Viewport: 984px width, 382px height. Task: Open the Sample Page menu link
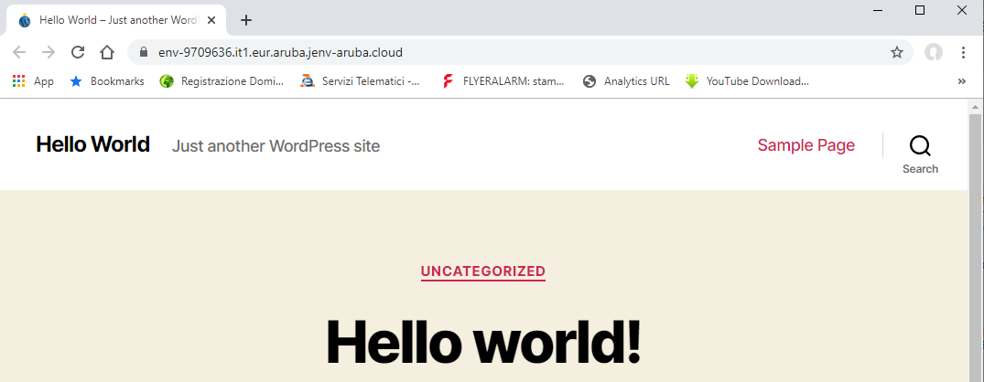click(806, 145)
